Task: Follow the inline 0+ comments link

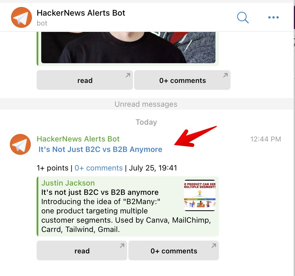Action: [x=99, y=168]
